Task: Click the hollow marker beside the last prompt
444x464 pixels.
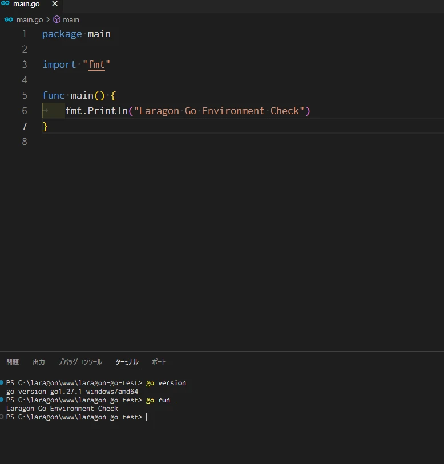Action: point(2,417)
